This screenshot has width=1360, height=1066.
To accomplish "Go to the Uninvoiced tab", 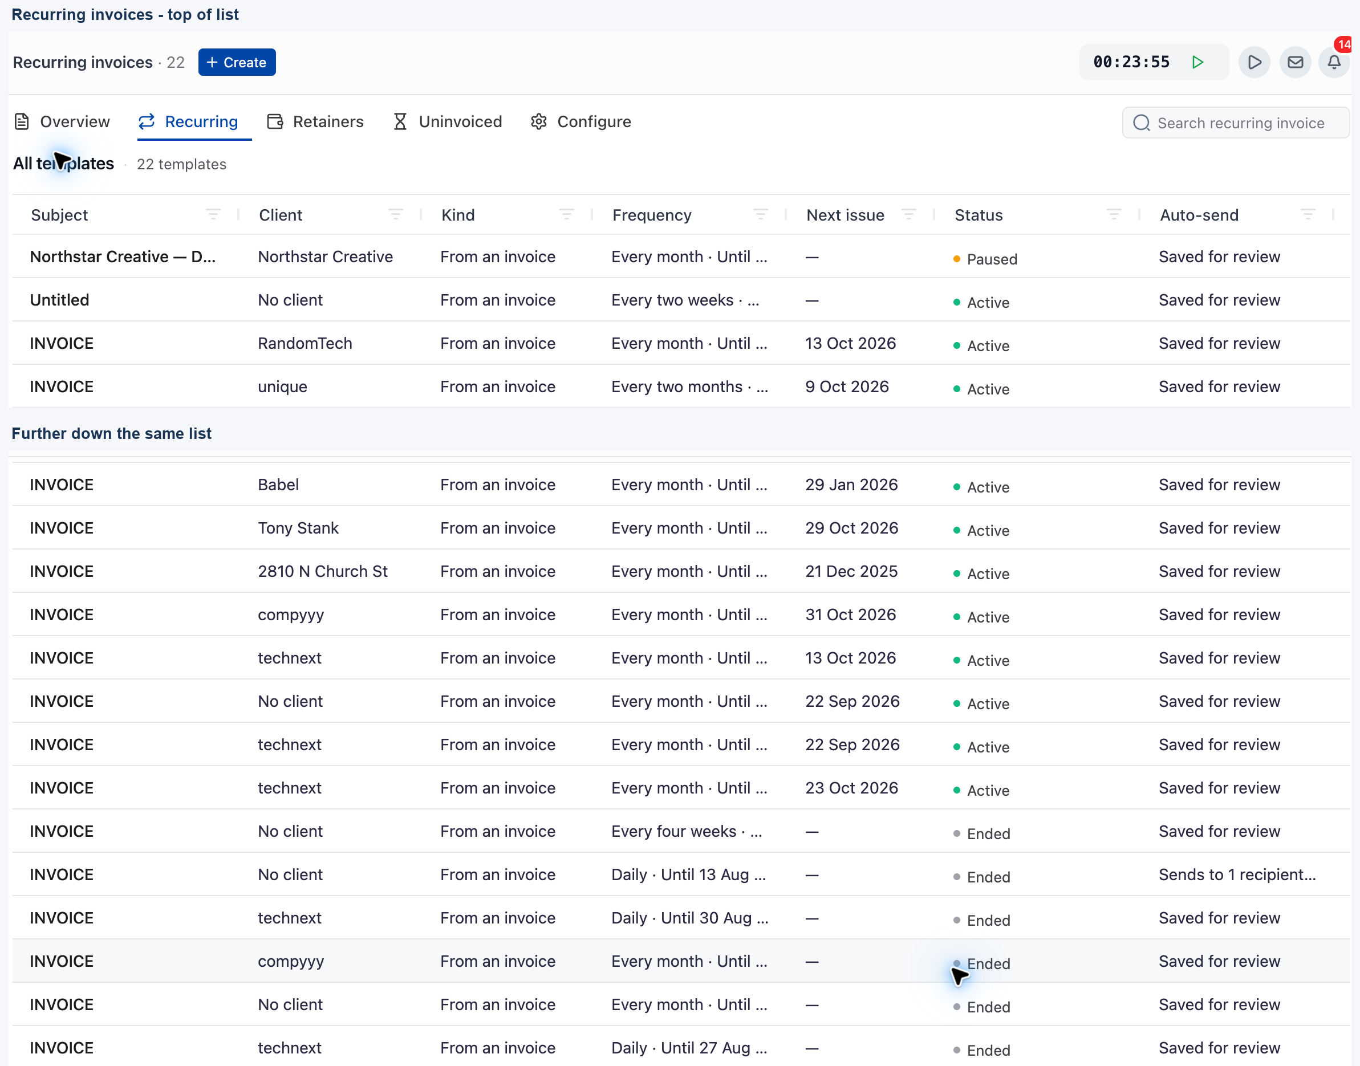I will pos(448,121).
